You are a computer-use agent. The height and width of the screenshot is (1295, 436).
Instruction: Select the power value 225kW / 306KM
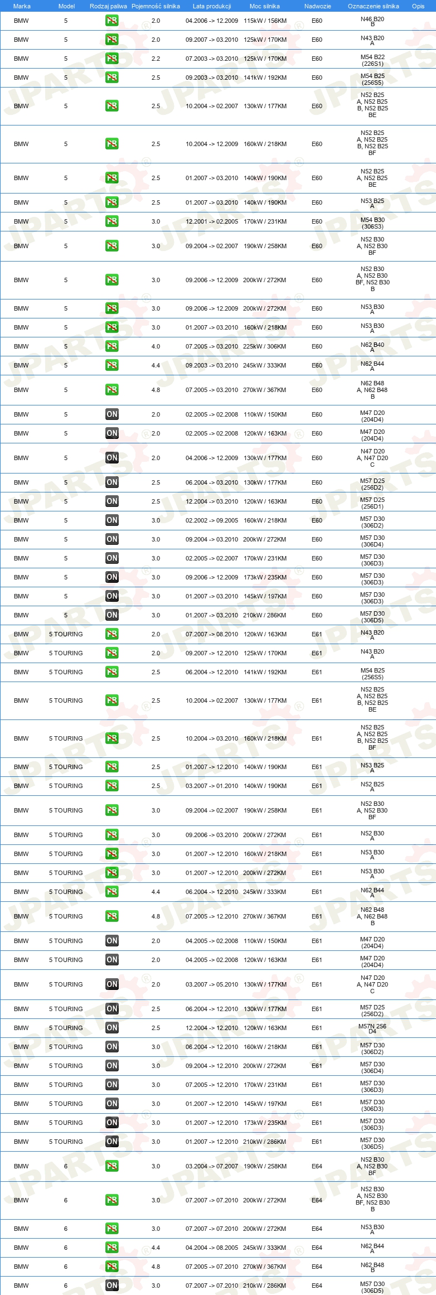(265, 346)
